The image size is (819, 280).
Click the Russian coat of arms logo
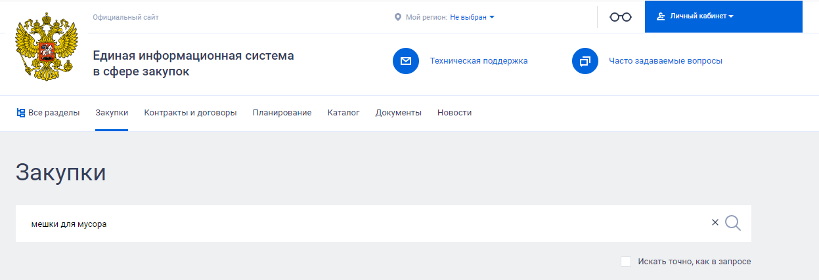point(46,48)
